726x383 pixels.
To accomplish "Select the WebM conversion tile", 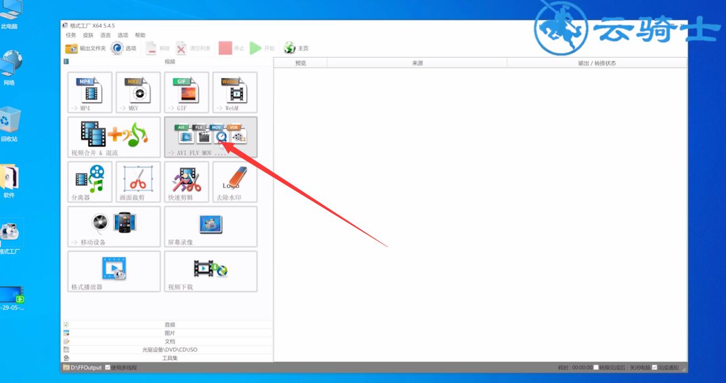I will coord(235,92).
